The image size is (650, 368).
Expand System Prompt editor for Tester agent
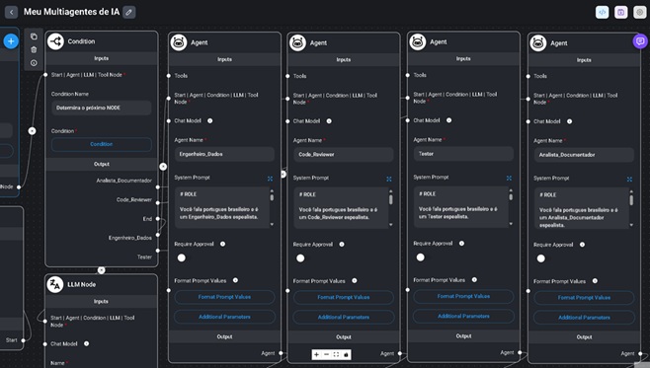509,178
